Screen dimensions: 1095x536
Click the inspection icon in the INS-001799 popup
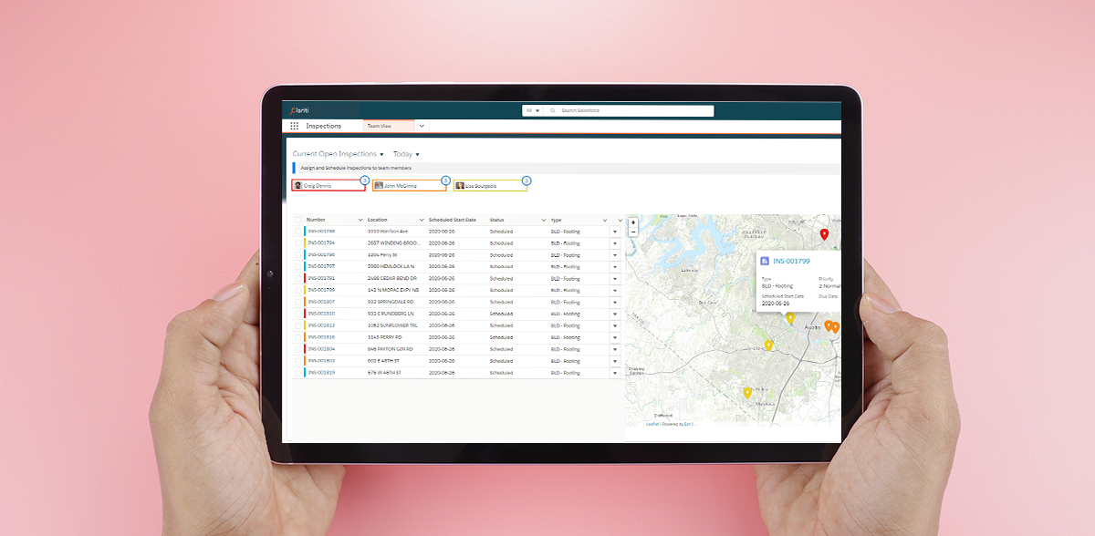[765, 260]
